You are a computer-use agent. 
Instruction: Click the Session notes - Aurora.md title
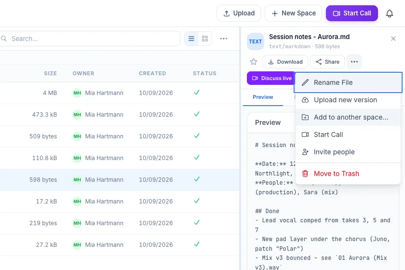pos(309,37)
